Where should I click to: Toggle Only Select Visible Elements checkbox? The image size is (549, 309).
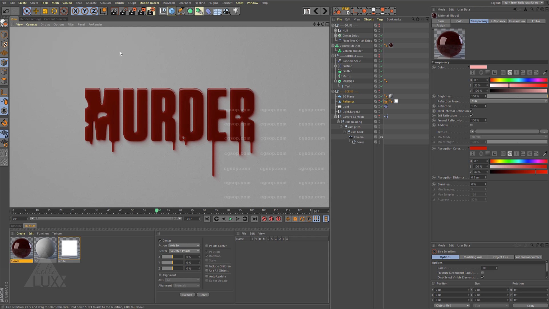coord(483,277)
